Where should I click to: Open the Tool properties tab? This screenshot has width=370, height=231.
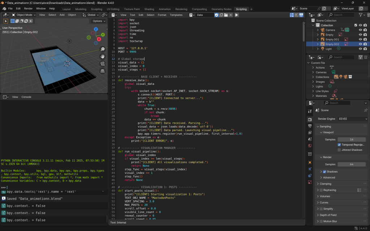coord(310,111)
